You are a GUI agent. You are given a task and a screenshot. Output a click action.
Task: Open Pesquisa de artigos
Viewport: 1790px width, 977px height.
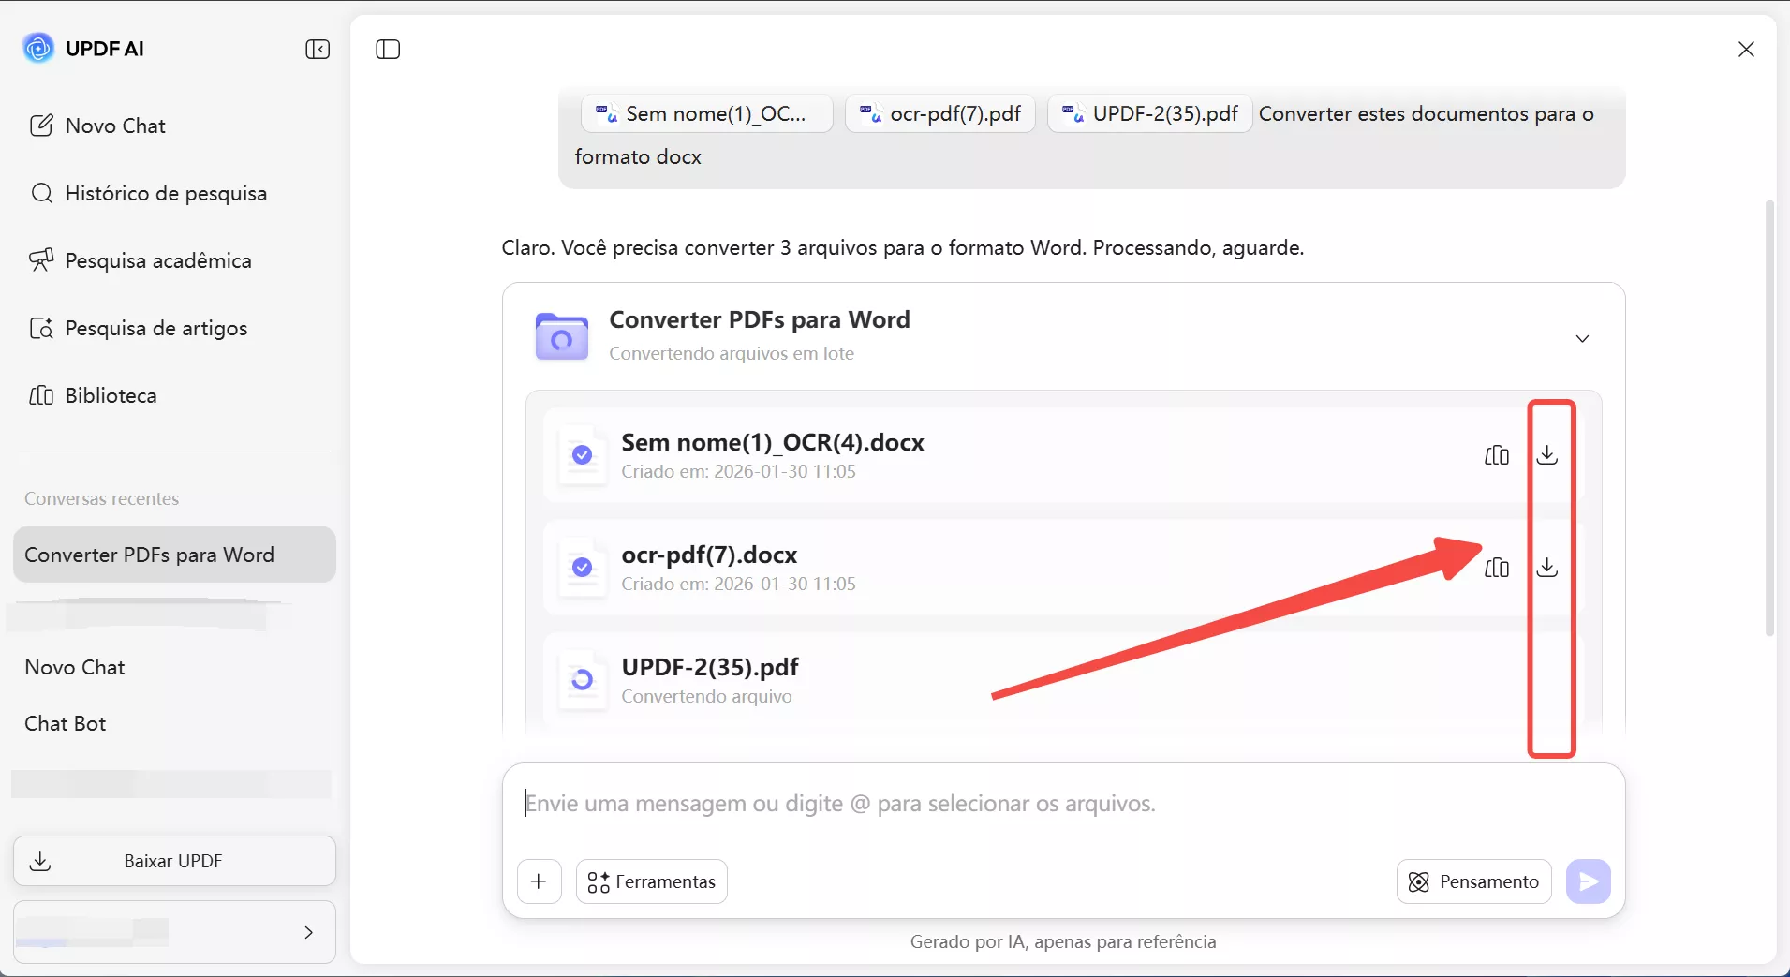point(155,328)
